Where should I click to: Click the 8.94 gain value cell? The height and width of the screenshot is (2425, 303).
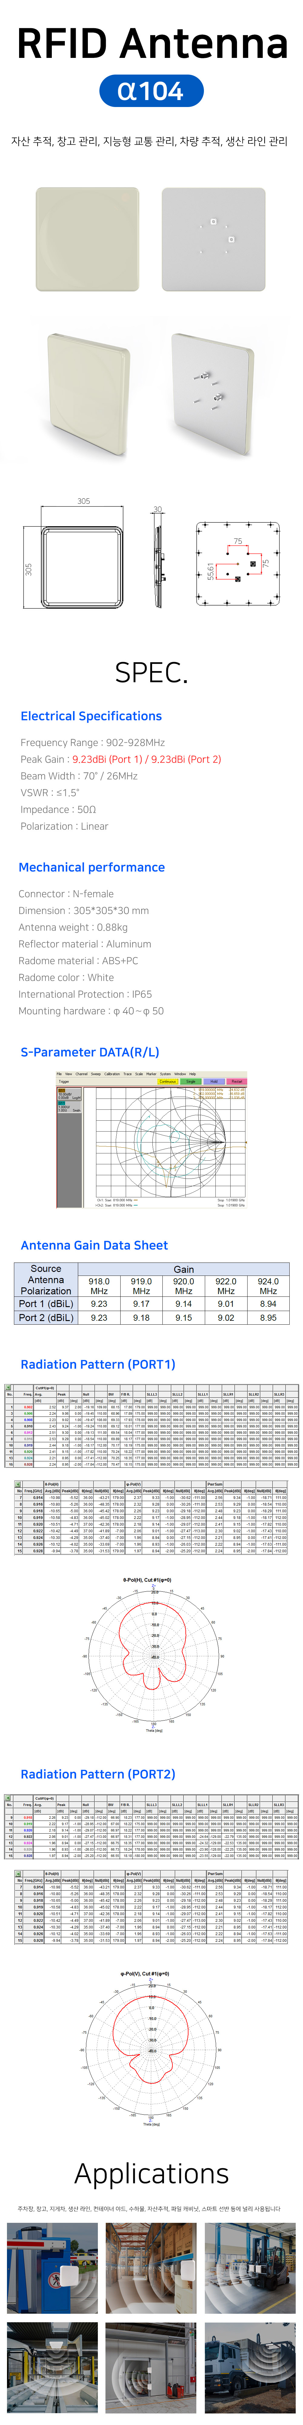268,1304
